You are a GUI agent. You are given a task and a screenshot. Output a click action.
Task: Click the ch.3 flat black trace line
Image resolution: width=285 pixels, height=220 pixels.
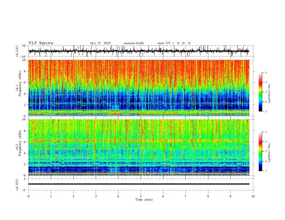[x=139, y=184]
